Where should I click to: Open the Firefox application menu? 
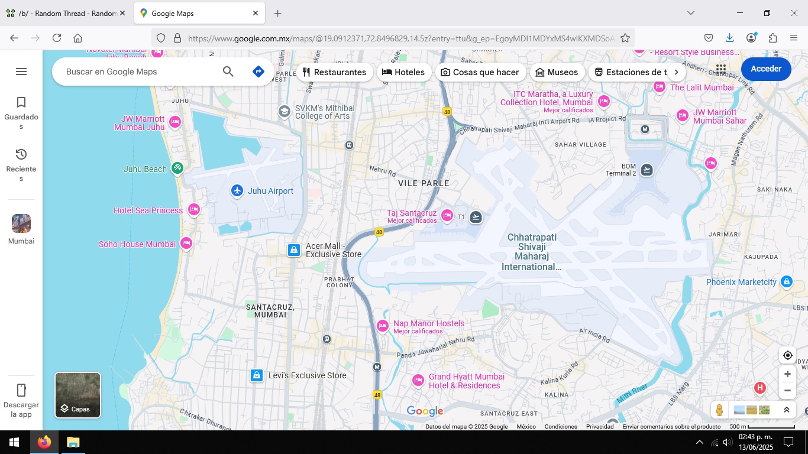[x=794, y=38]
